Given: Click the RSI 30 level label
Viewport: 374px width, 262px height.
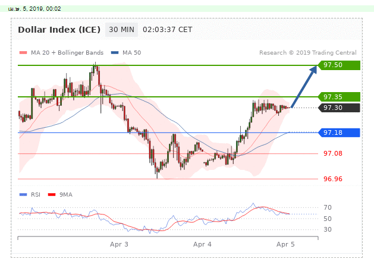Looking at the screenshot, I should point(328,229).
